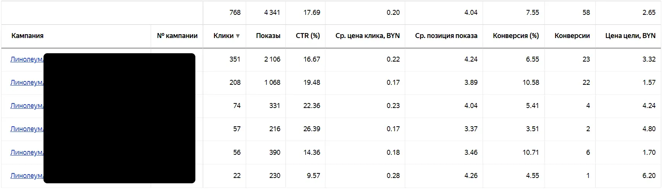Click the Кампания column header
Image resolution: width=662 pixels, height=189 pixels.
coord(27,36)
